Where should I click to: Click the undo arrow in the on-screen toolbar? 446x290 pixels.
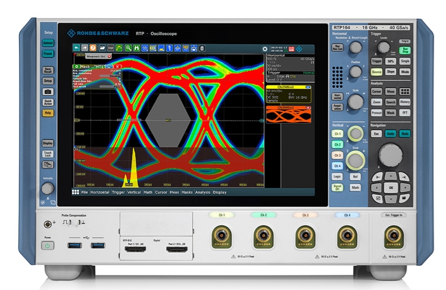click(76, 47)
